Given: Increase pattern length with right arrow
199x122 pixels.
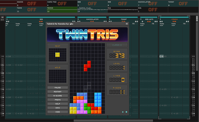Looking at the screenshot, I should point(3,20).
